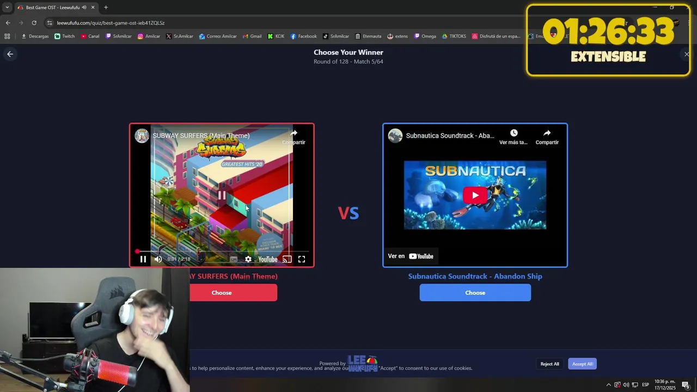Open the Omega bookmark
This screenshot has width=697, height=392.
[425, 36]
